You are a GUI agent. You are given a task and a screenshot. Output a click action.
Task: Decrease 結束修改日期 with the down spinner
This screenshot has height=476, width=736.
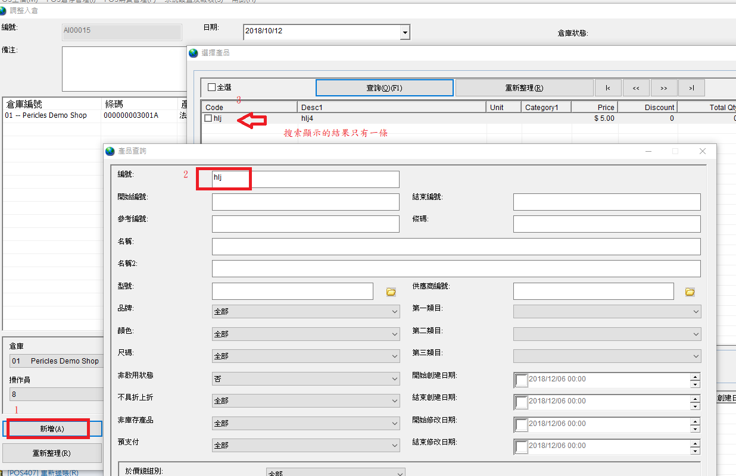coord(695,450)
